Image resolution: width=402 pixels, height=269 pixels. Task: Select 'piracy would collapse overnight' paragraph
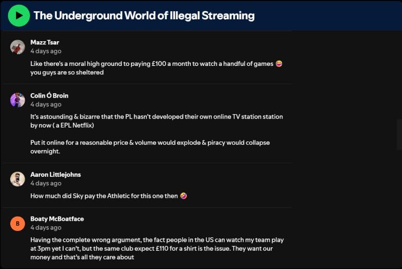(150, 147)
